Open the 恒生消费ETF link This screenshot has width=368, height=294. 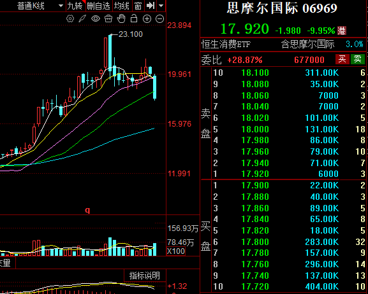[226, 44]
